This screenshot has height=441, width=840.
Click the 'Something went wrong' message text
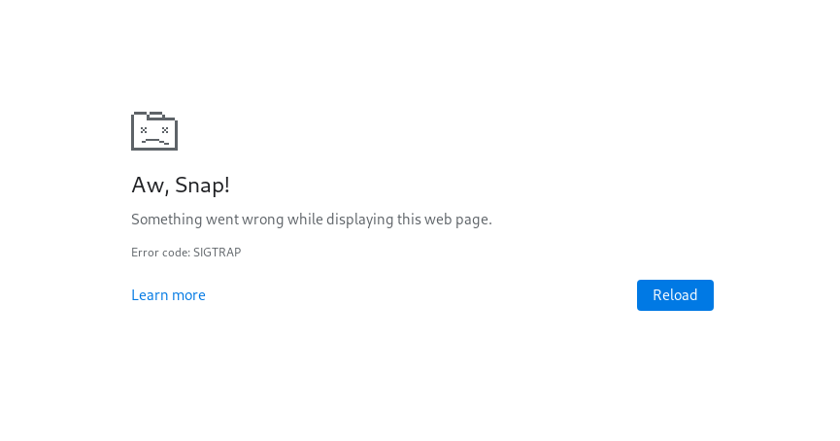pos(312,220)
